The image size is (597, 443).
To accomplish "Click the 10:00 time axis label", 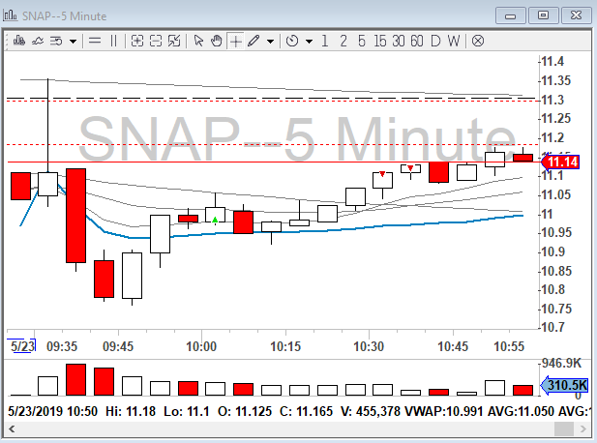I will (x=201, y=346).
